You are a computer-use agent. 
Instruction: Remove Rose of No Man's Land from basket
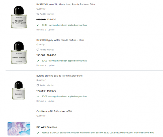pos(40,30)
